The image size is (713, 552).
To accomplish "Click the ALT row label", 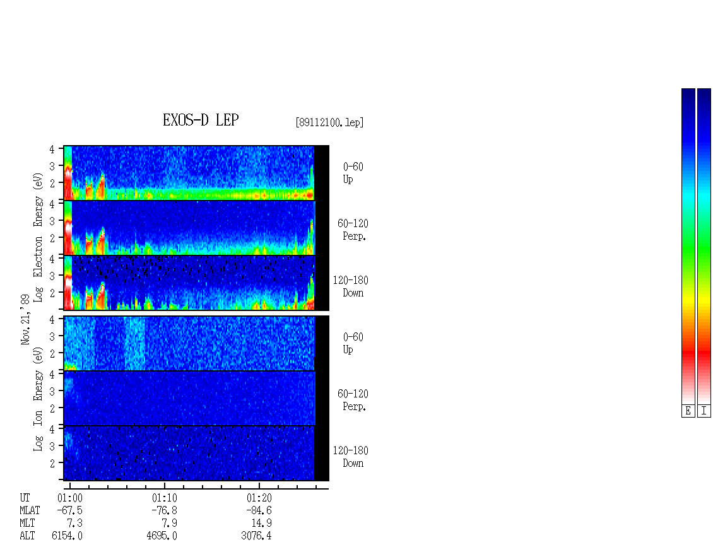I will 27,536.
